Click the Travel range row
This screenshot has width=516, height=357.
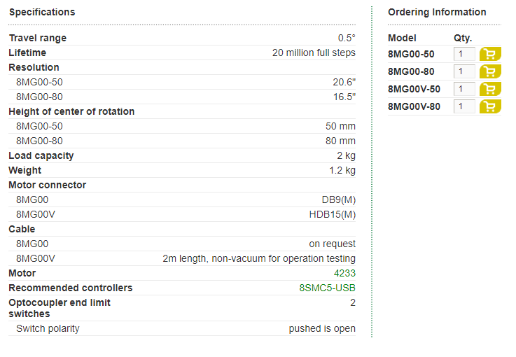tap(182, 38)
